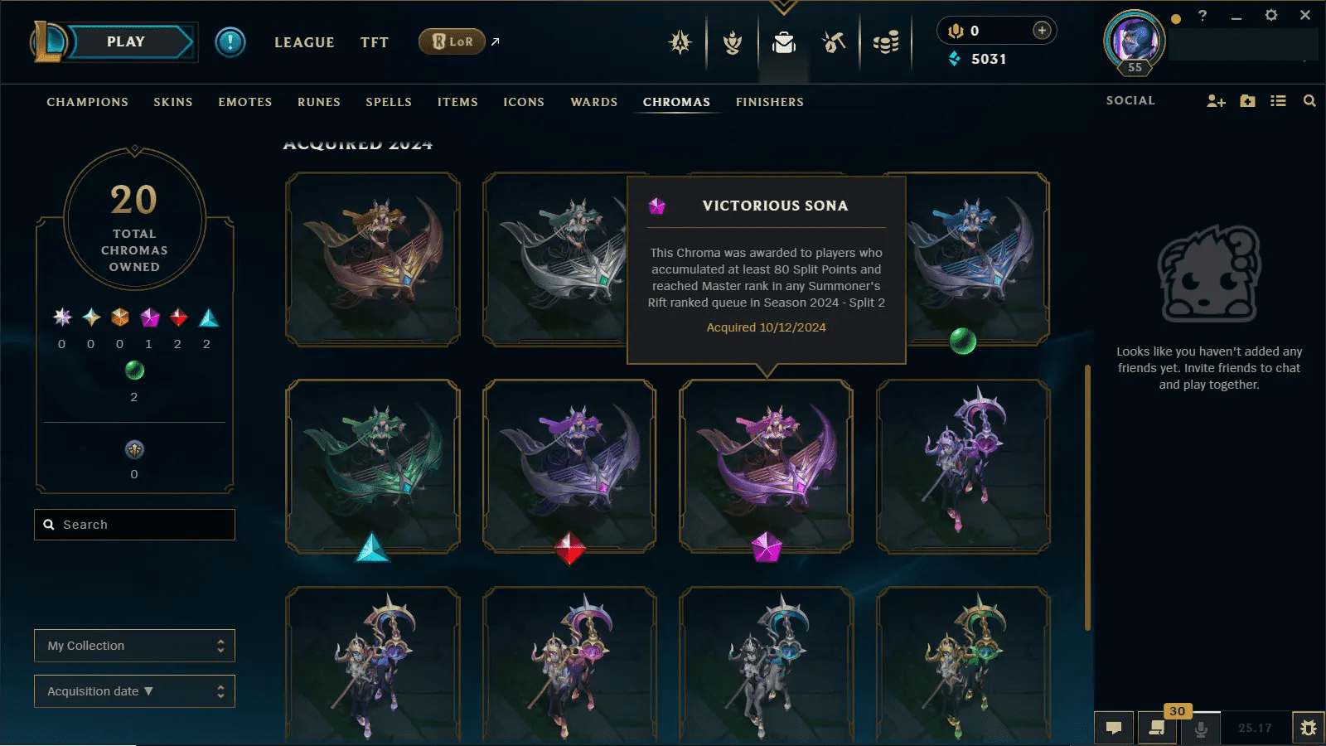Click the notifications exclamation icon

230,41
